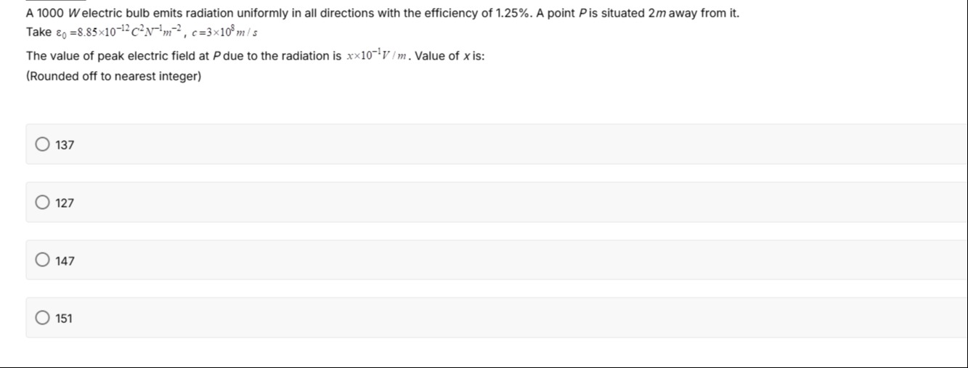Click the "151" answer label text
Image resolution: width=968 pixels, height=368 pixels.
coord(65,319)
